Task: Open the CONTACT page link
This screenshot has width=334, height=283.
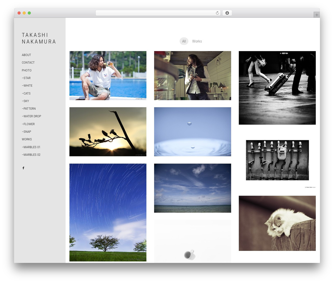Action: pos(28,63)
